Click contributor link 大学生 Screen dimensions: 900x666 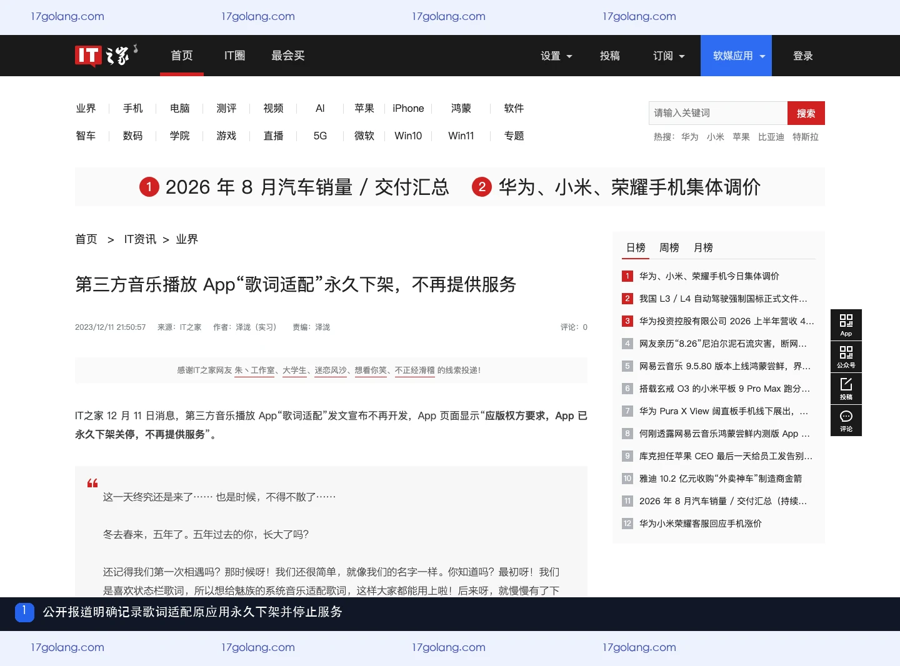coord(294,370)
